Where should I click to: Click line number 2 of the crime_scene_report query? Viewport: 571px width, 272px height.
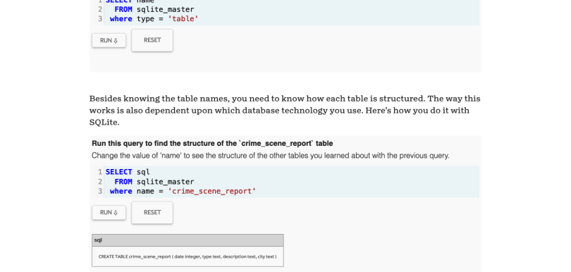(x=100, y=182)
